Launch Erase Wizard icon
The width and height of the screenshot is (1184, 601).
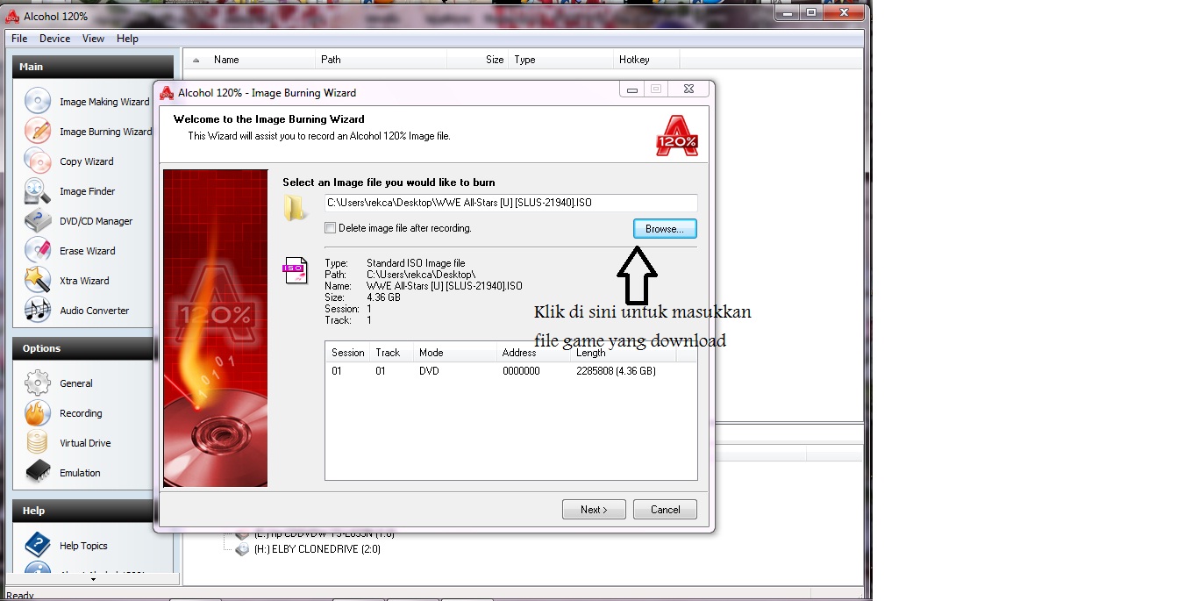click(38, 251)
